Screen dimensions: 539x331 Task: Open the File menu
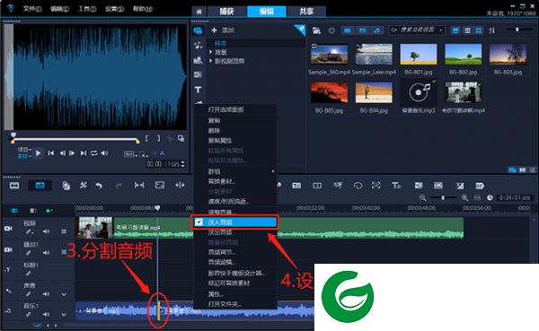pyautogui.click(x=32, y=9)
